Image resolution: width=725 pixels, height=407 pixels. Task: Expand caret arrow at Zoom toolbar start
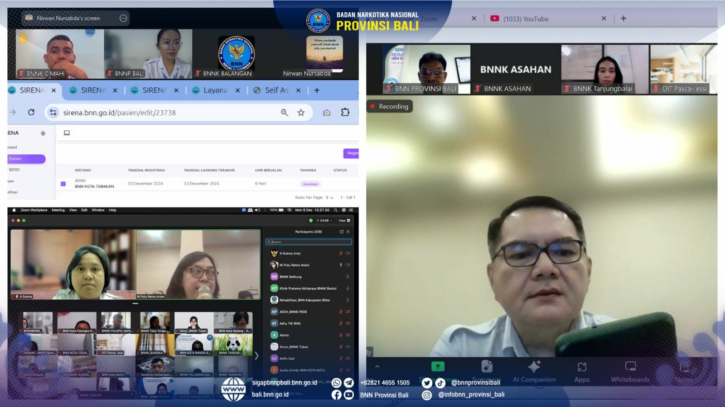click(x=377, y=366)
